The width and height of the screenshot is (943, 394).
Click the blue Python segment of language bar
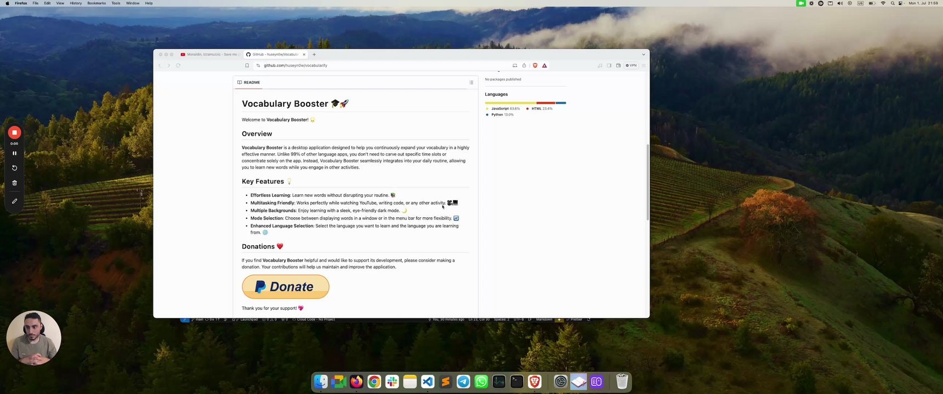561,103
